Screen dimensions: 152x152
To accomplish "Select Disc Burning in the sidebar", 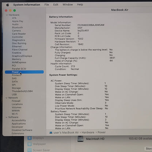I will tap(19, 43).
